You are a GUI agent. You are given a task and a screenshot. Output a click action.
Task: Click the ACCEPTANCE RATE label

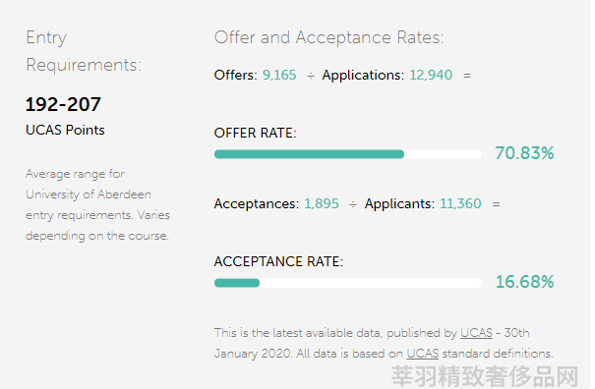coord(278,261)
